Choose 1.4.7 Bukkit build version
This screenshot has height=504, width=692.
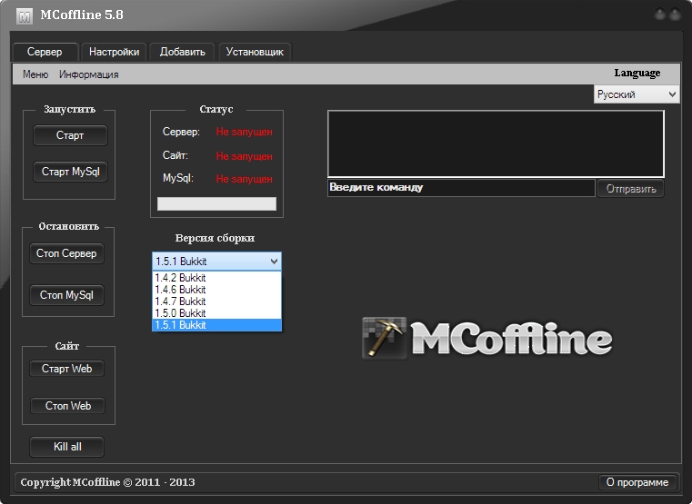coord(216,301)
